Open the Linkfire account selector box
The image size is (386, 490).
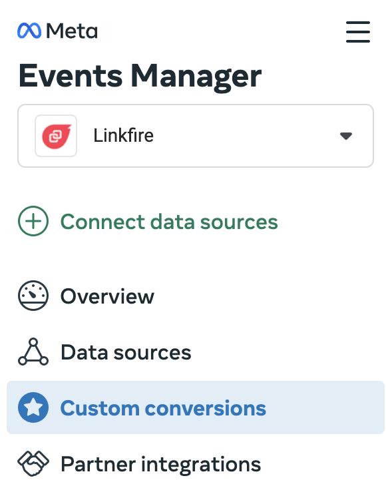(196, 136)
